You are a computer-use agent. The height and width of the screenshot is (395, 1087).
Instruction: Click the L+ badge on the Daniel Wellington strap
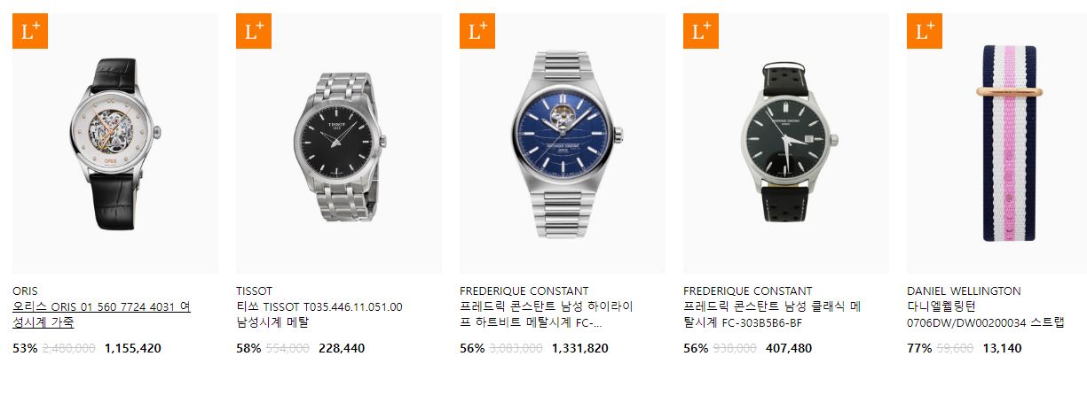[x=924, y=31]
